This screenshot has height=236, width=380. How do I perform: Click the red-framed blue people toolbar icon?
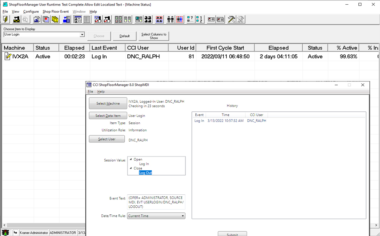click(180, 19)
